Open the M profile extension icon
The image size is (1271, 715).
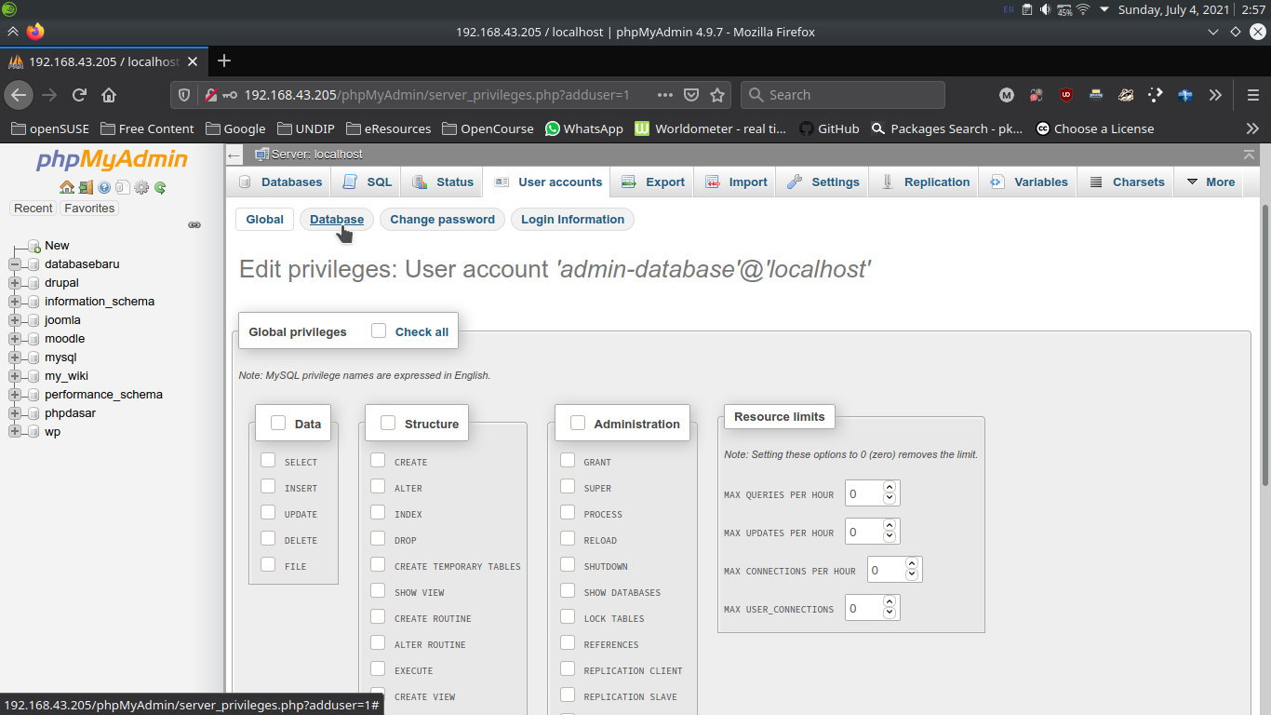(1007, 95)
